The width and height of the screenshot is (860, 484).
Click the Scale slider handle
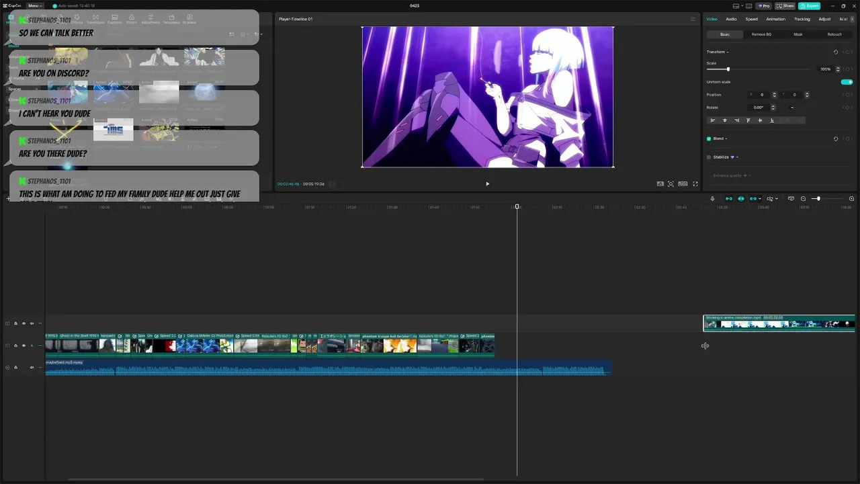click(x=728, y=69)
